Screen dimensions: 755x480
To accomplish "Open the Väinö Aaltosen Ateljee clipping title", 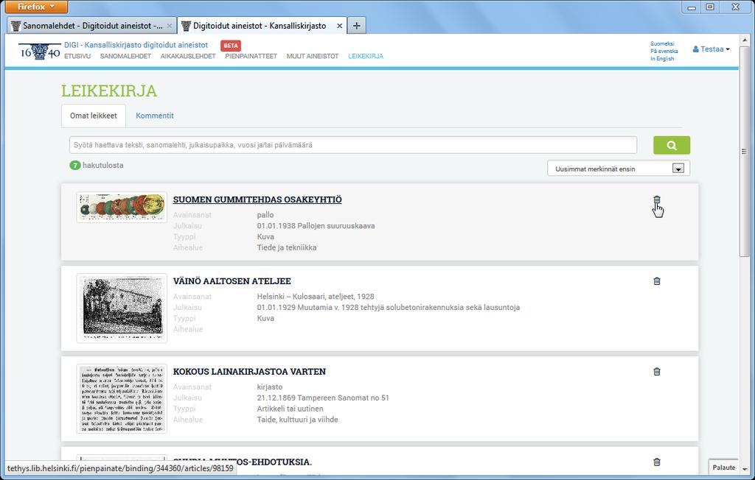I will (232, 281).
